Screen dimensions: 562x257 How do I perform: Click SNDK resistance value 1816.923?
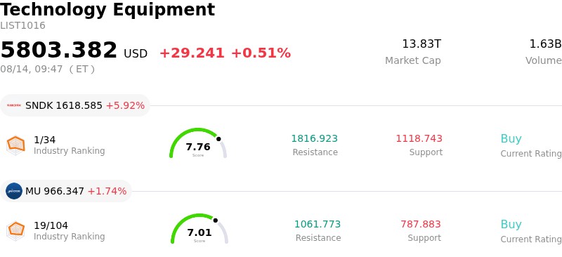click(314, 138)
